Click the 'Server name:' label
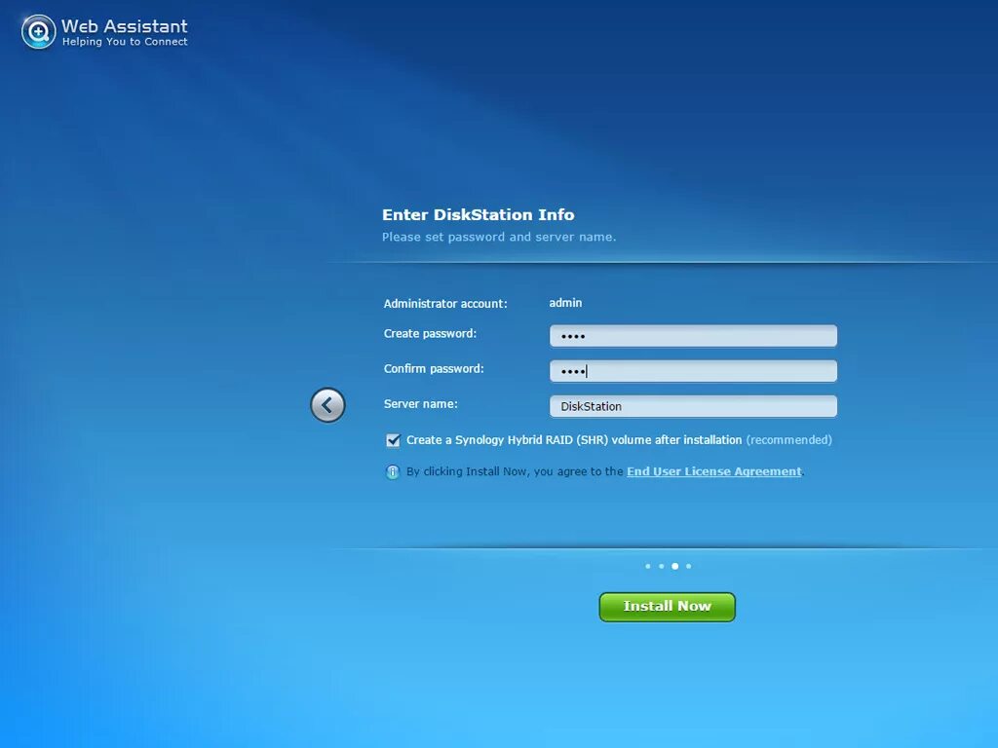Image resolution: width=998 pixels, height=748 pixels. pos(421,404)
